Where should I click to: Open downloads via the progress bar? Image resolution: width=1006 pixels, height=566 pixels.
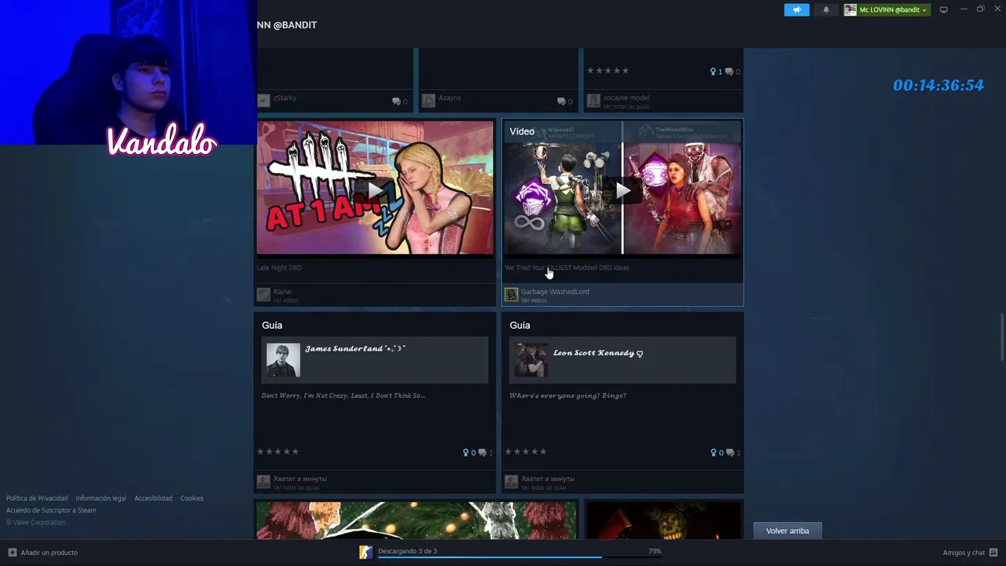point(519,557)
